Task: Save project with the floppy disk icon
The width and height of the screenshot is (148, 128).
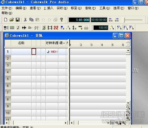Action: (18, 20)
